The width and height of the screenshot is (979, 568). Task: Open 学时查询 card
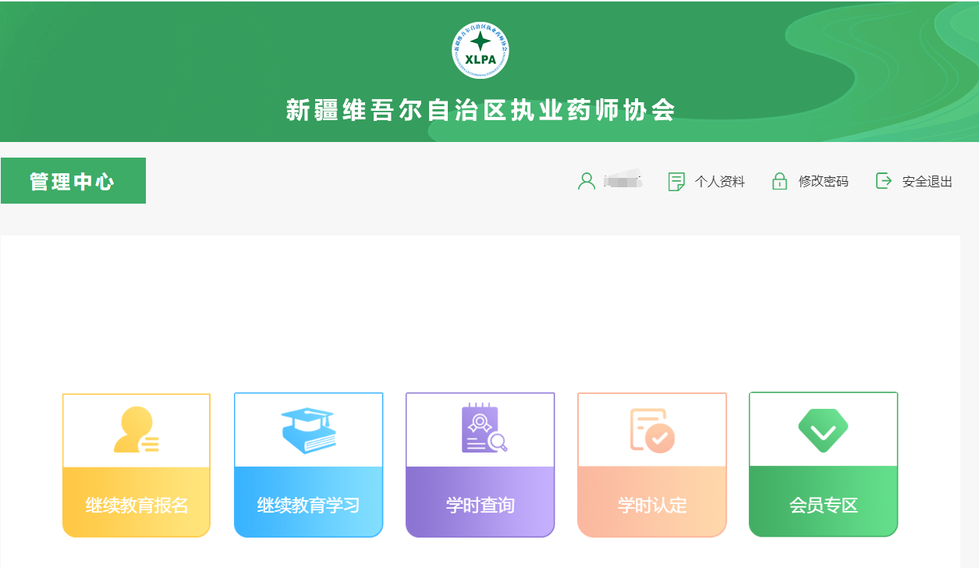click(480, 466)
